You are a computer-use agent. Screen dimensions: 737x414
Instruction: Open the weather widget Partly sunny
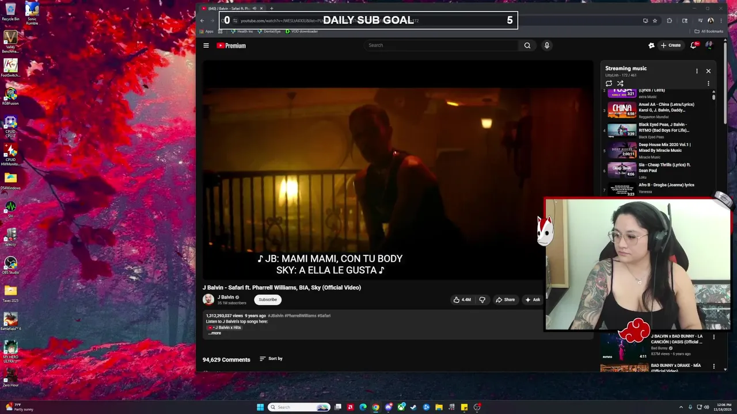[20, 407]
